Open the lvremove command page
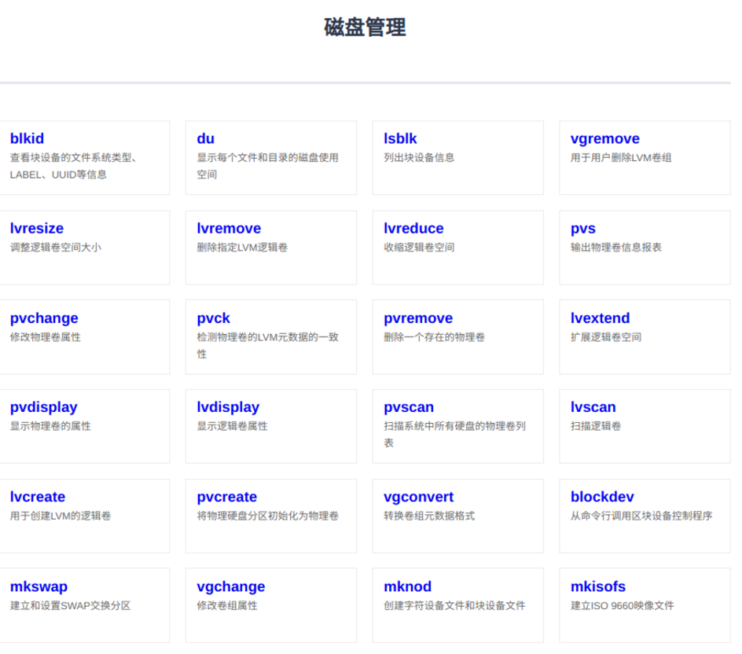 click(228, 228)
